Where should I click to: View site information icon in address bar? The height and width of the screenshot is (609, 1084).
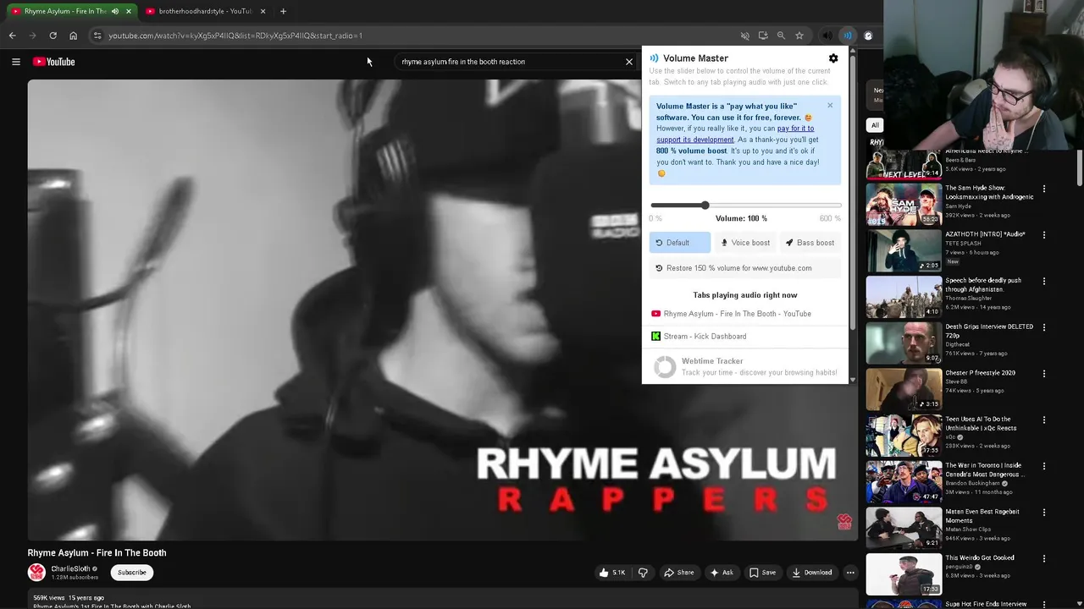97,36
